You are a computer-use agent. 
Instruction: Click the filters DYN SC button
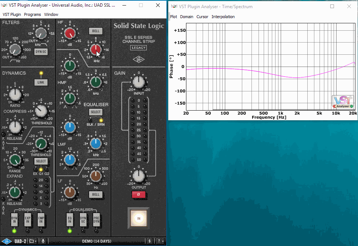(x=41, y=52)
